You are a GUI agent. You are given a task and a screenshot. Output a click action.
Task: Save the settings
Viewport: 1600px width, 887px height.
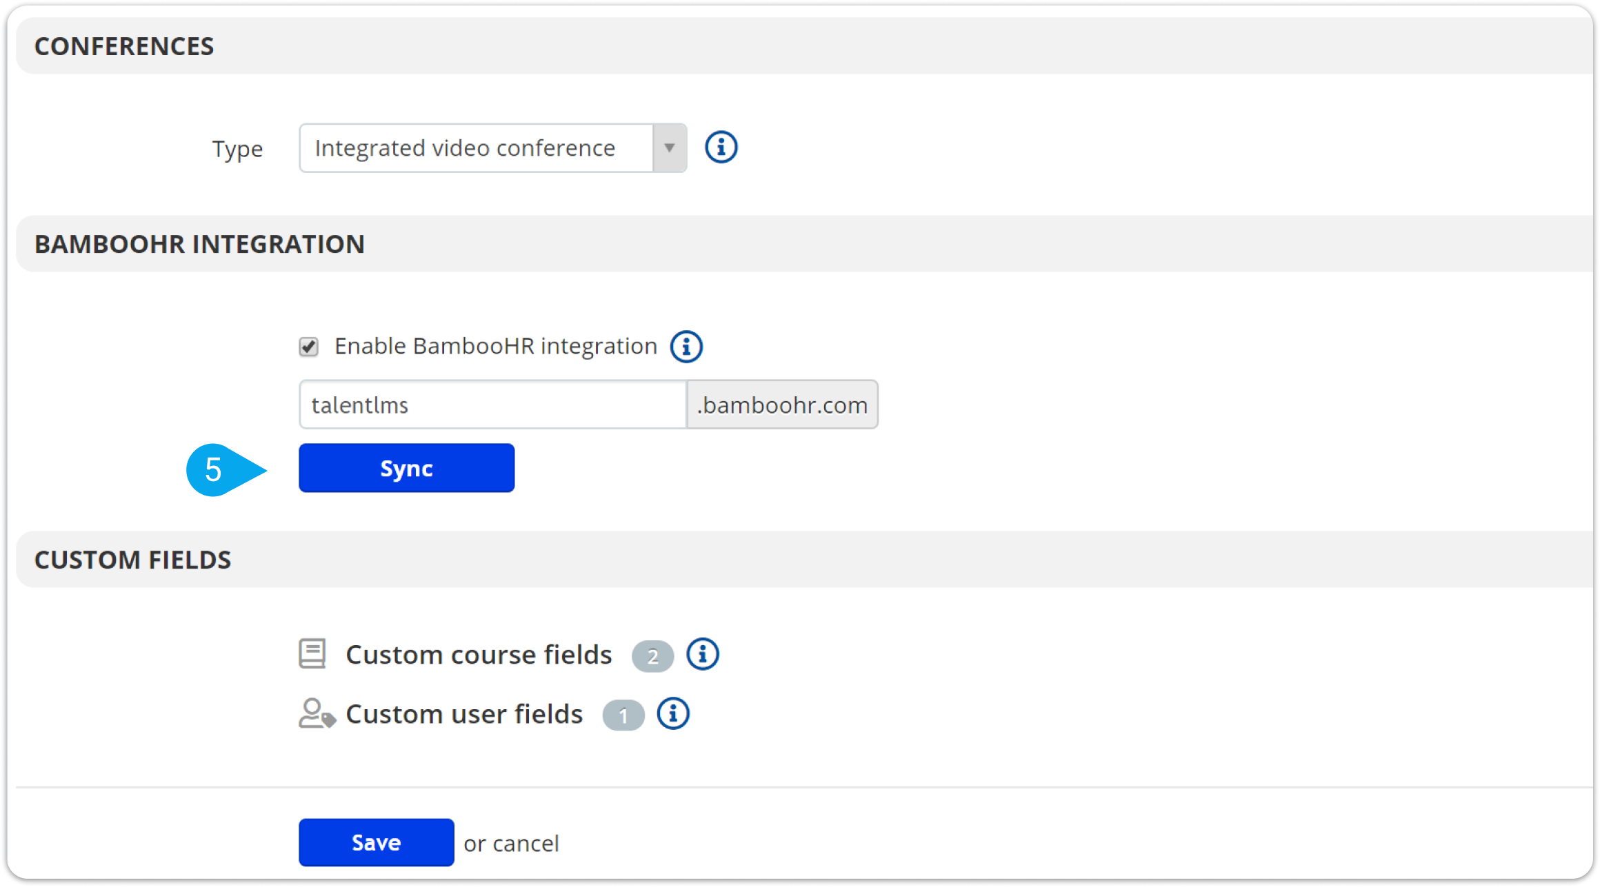[x=376, y=842]
